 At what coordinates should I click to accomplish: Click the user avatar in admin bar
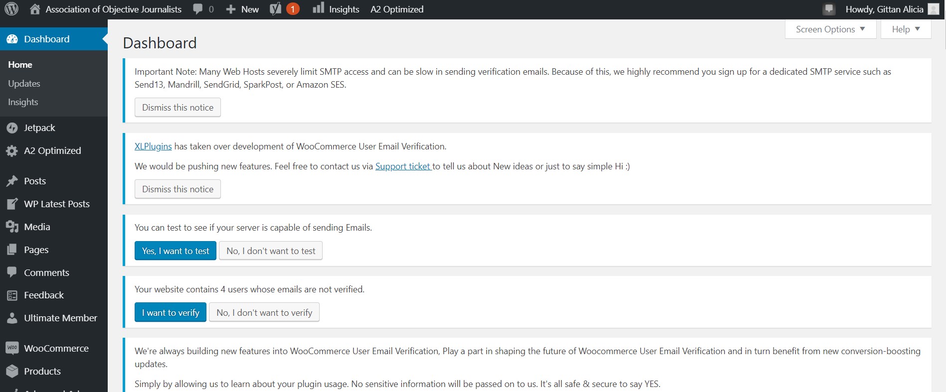click(934, 9)
